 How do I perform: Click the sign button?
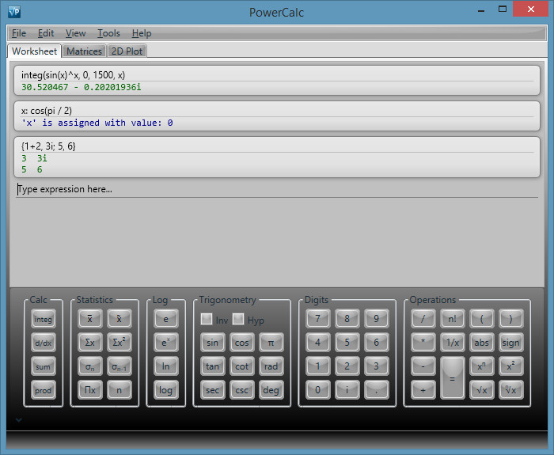[511, 343]
